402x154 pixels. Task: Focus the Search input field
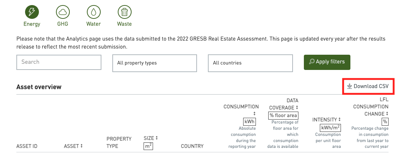pos(59,62)
